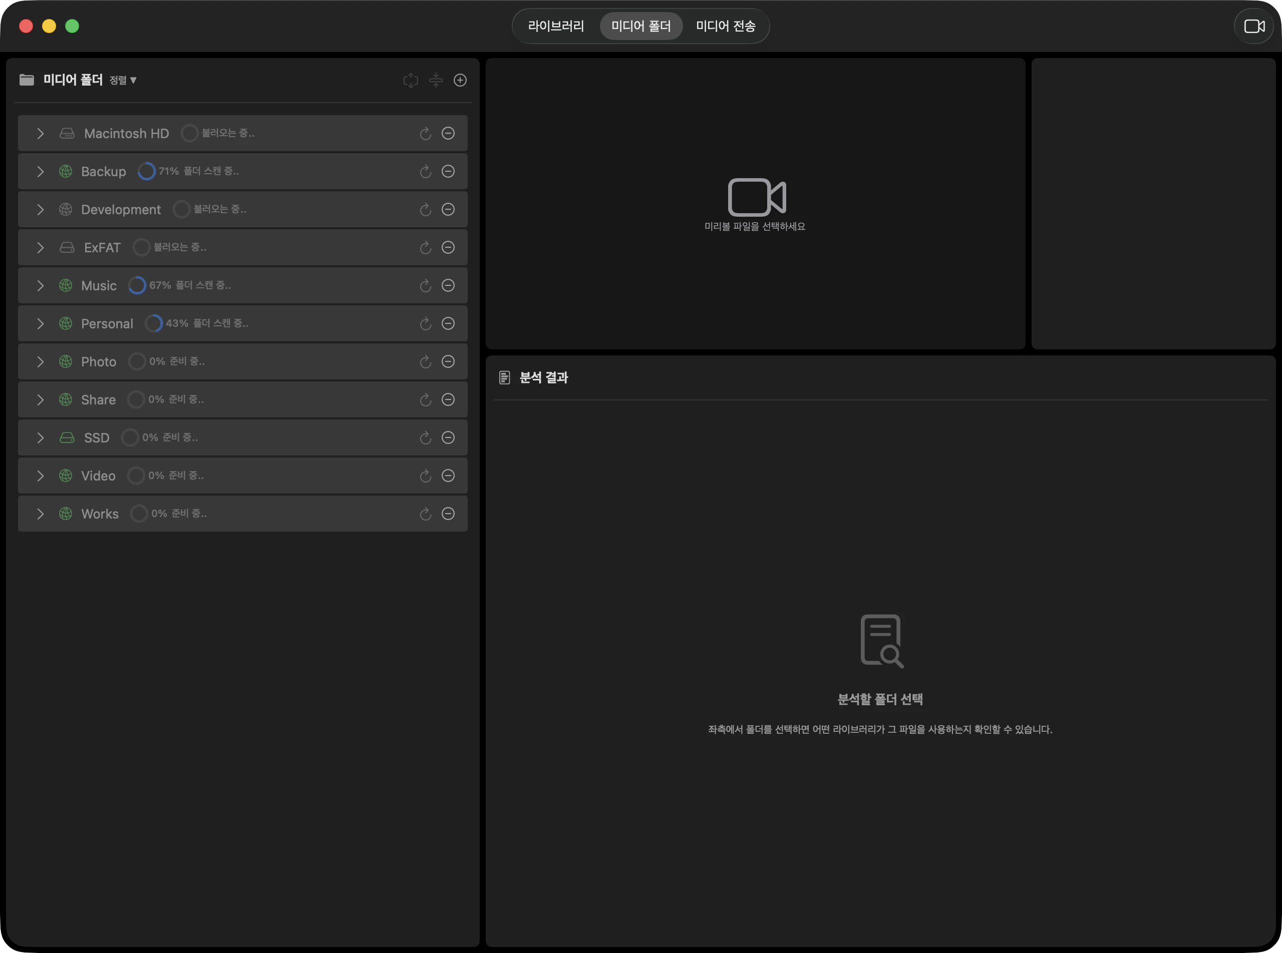The image size is (1282, 953).
Task: Remove the Photo folder
Action: pyautogui.click(x=448, y=362)
